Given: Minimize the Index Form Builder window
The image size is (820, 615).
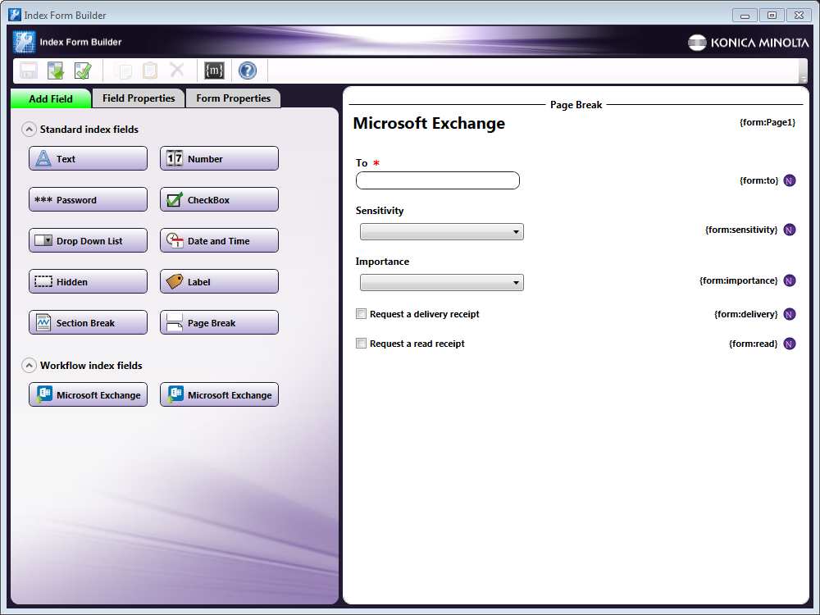Looking at the screenshot, I should tap(745, 15).
